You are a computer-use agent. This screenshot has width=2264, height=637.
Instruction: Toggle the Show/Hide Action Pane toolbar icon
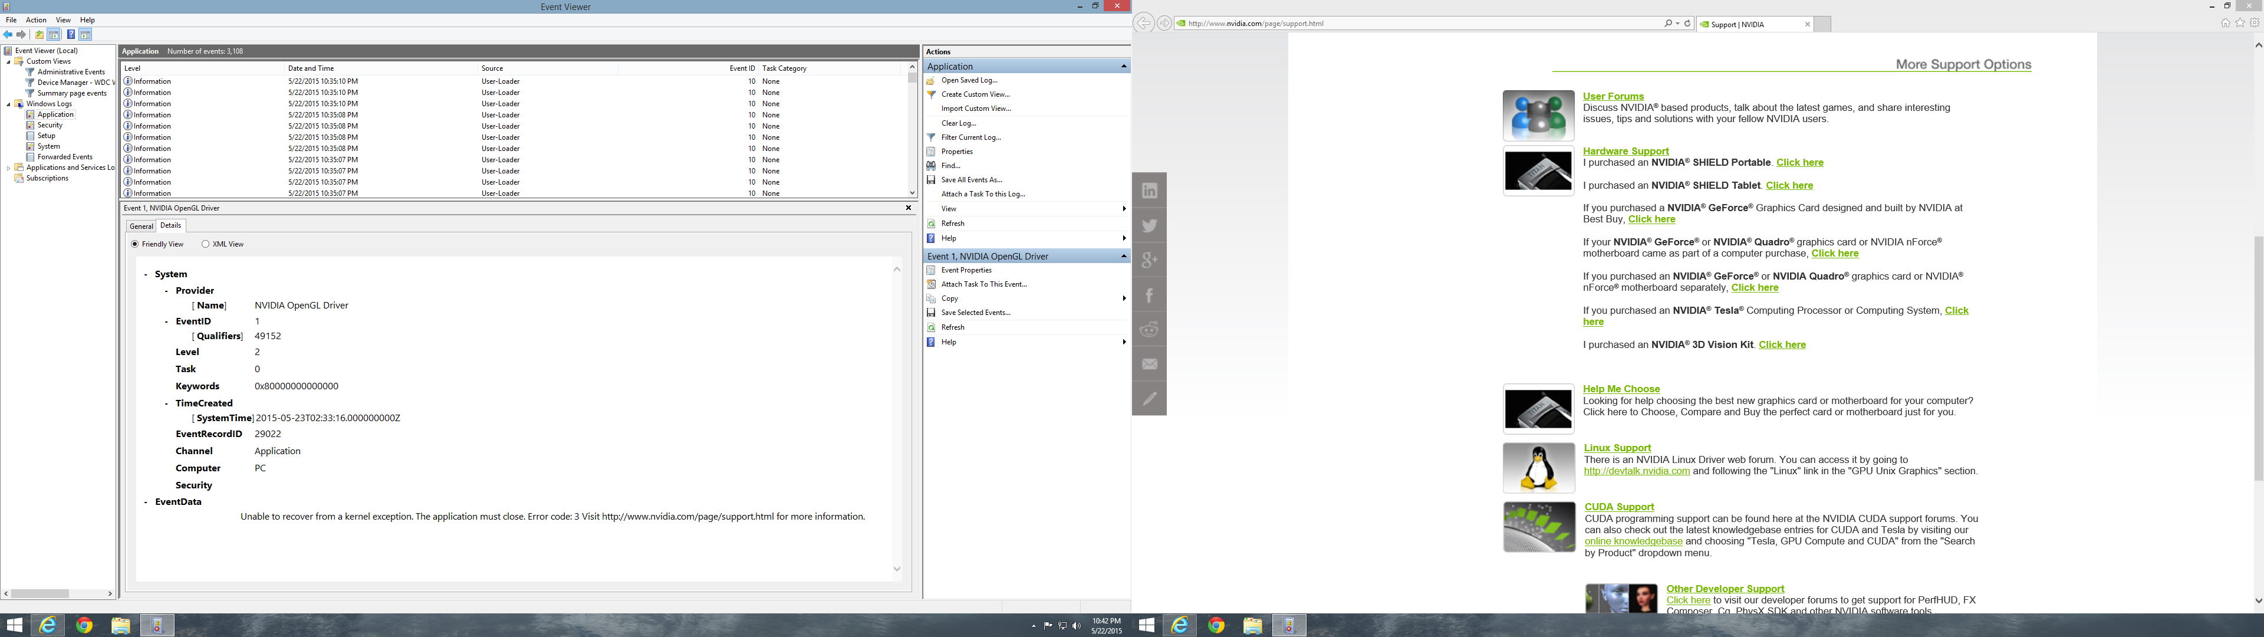pos(86,34)
